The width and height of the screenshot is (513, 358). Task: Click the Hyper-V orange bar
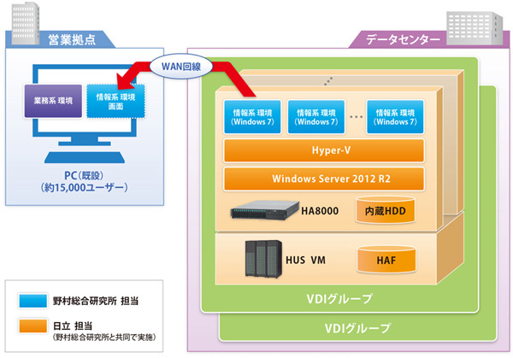[x=324, y=149]
